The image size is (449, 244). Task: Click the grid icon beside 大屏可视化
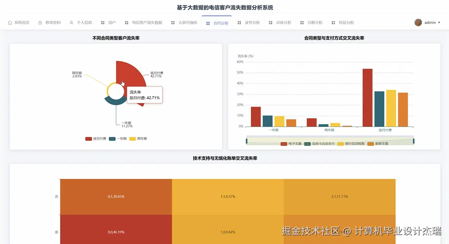point(173,22)
